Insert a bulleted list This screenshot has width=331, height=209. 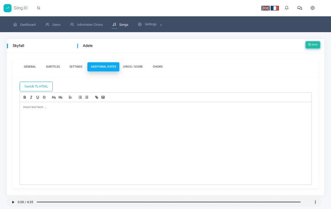tap(86, 97)
